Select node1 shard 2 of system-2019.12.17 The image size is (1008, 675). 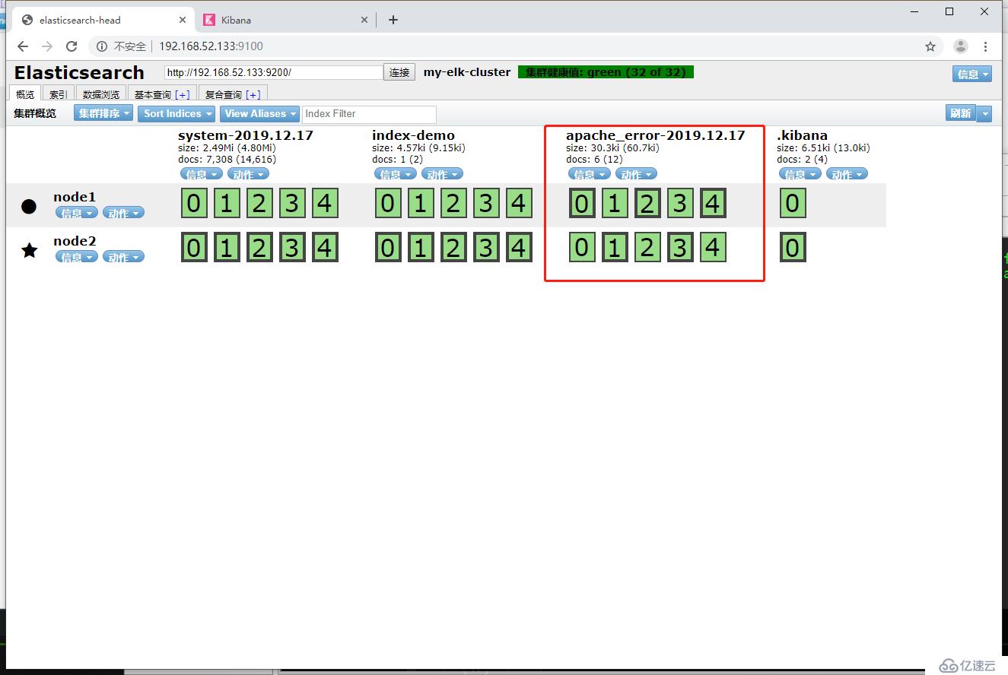259,204
